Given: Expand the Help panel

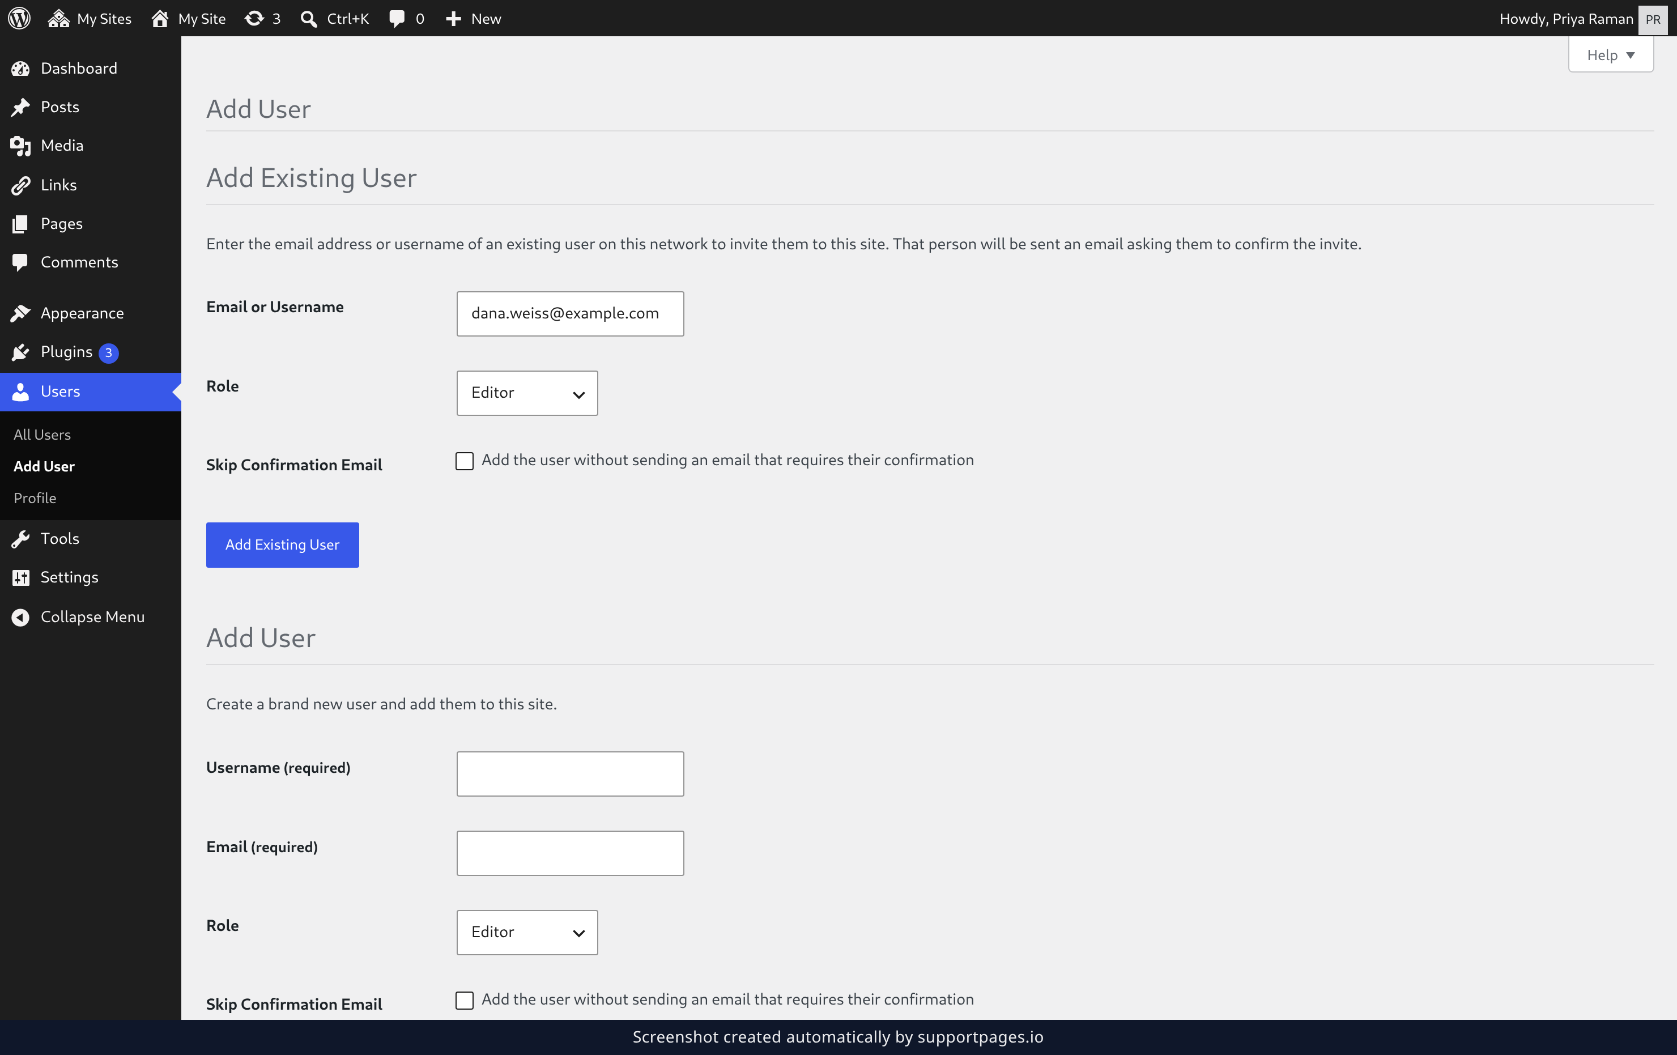Looking at the screenshot, I should 1610,55.
